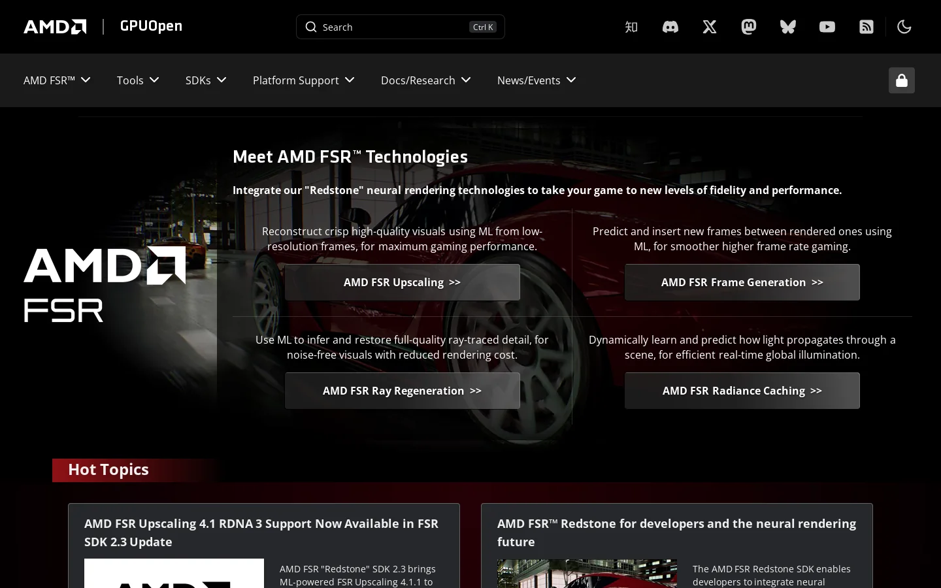
Task: Click the AMD FSR Ray Regeneration button
Action: click(x=403, y=391)
